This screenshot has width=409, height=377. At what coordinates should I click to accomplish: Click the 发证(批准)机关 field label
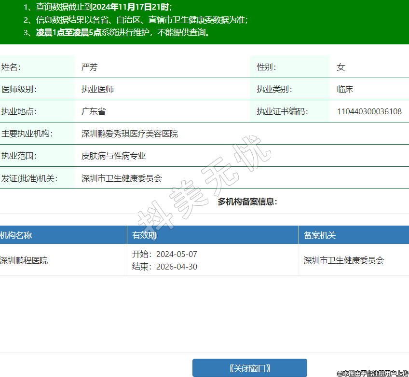29,178
